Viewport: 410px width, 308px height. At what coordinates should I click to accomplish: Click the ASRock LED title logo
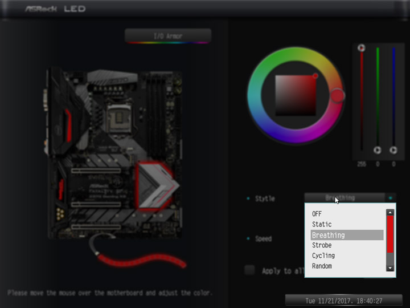[55, 9]
